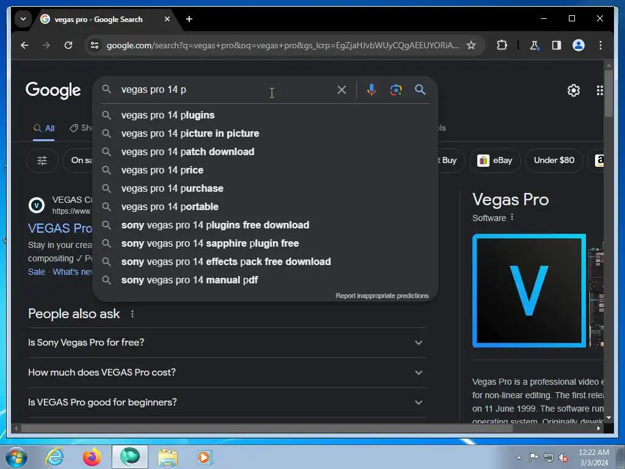Open the search filters sliders button
The height and width of the screenshot is (469, 625).
tap(42, 161)
